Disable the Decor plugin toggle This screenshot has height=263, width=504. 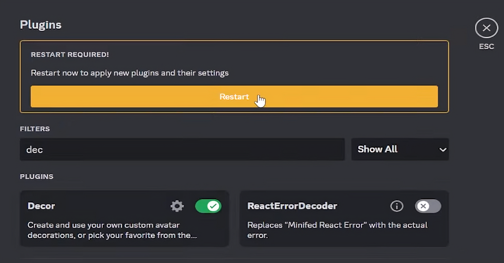click(208, 206)
